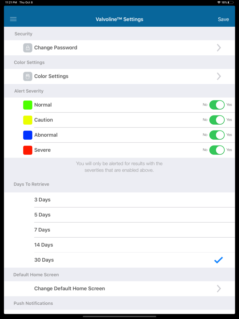Screen dimensions: 239x319
Task: Tap the Wi-Fi icon in status bar
Action: (x=219, y=2)
